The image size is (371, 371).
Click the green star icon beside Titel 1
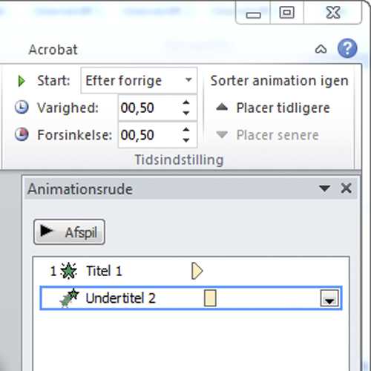click(x=68, y=271)
